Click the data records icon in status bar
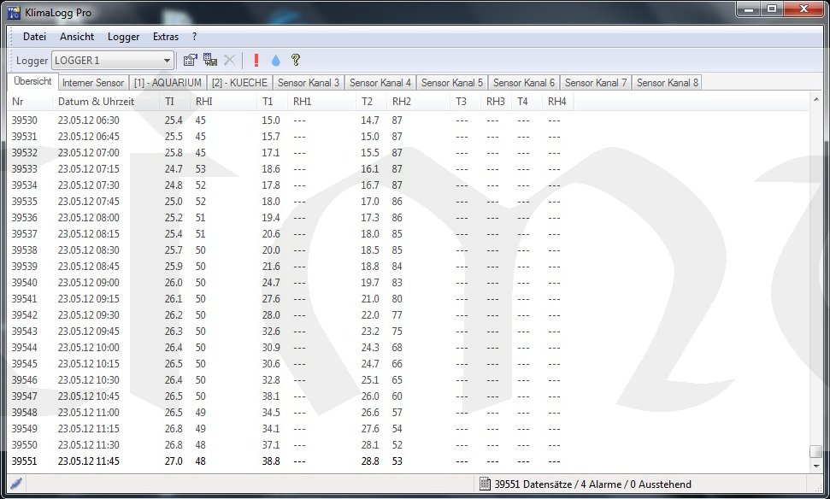This screenshot has height=499, width=830. 485,484
